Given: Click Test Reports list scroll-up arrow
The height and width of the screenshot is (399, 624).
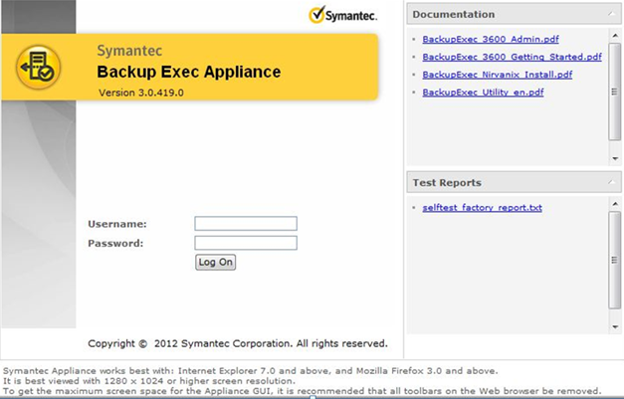Looking at the screenshot, I should click(615, 204).
